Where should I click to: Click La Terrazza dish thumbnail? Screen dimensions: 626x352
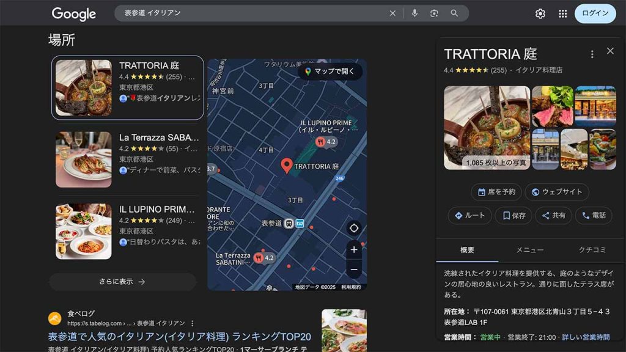click(x=83, y=159)
